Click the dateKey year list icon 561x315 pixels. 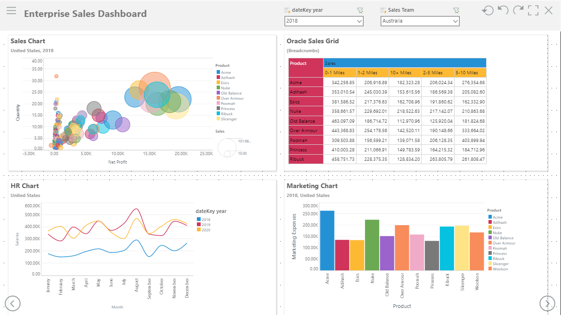287,10
